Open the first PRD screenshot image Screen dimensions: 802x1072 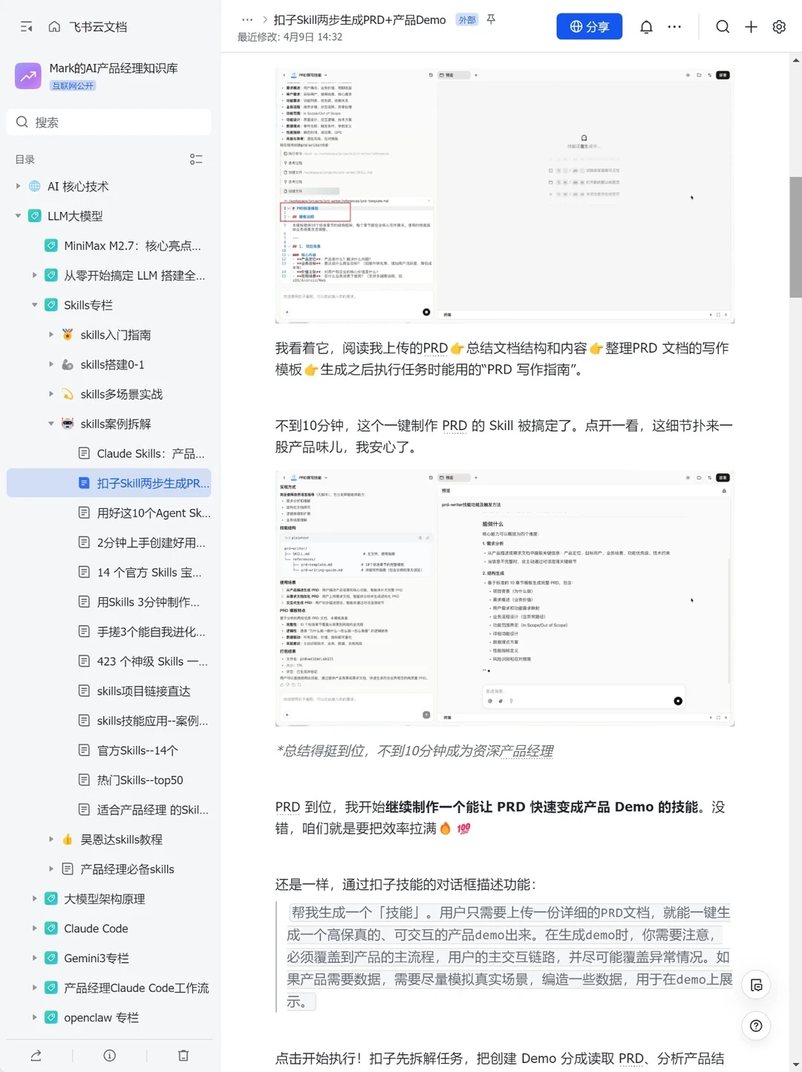coord(505,195)
